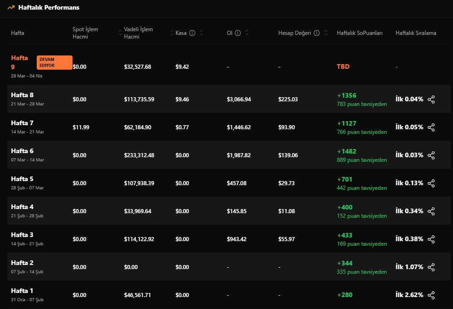Screen dimensions: 453x309
Task: Select the Haftalık SoPuanları header
Action: click(360, 33)
